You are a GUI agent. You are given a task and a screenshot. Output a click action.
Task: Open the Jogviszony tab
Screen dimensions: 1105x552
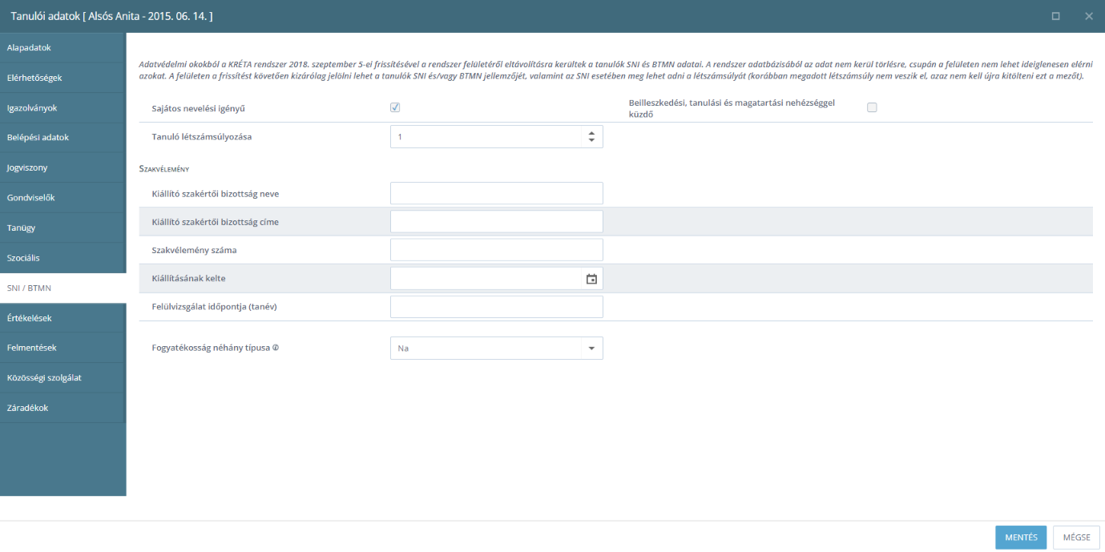tap(63, 168)
